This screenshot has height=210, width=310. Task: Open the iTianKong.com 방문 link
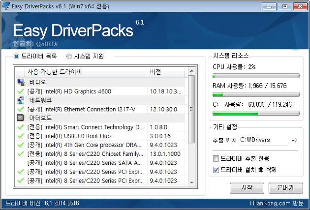point(277,203)
